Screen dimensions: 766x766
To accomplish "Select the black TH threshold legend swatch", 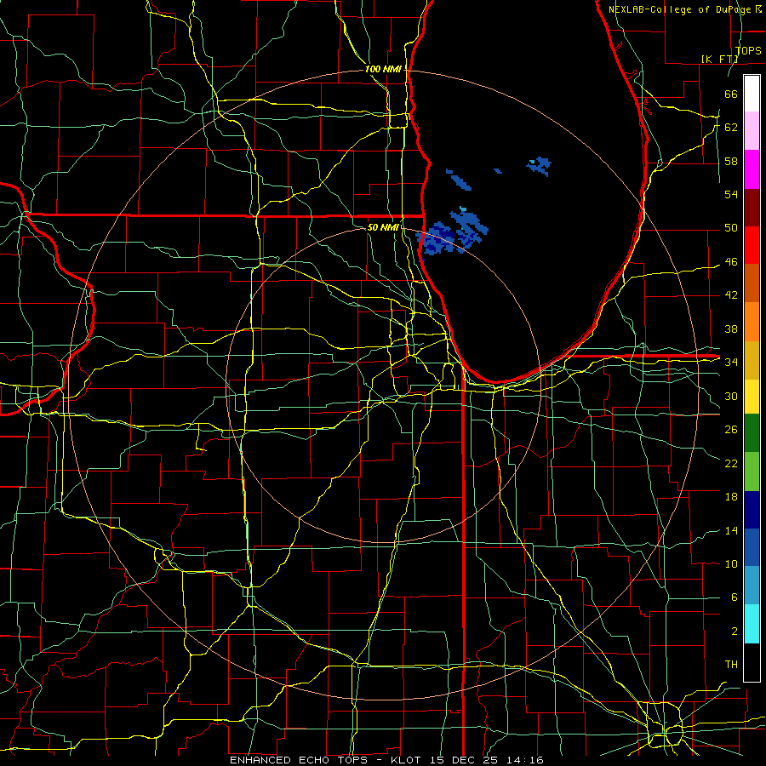I will [x=752, y=662].
